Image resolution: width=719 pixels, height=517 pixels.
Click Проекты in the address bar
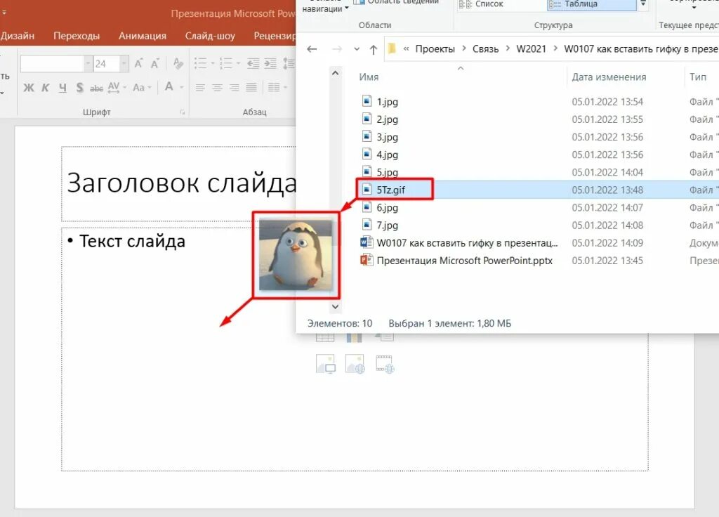(x=435, y=49)
